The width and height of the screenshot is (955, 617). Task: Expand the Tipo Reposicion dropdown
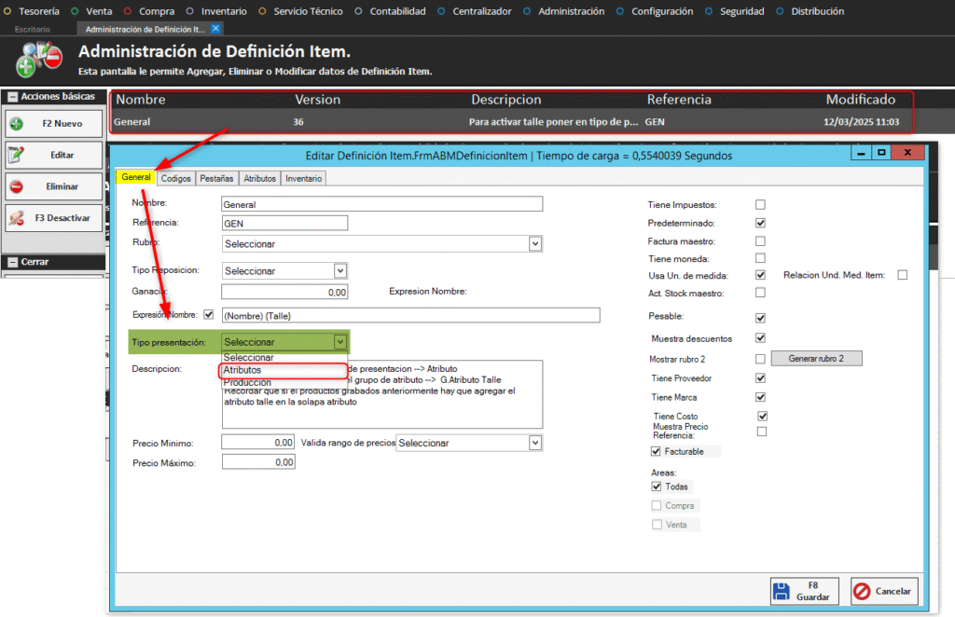339,270
